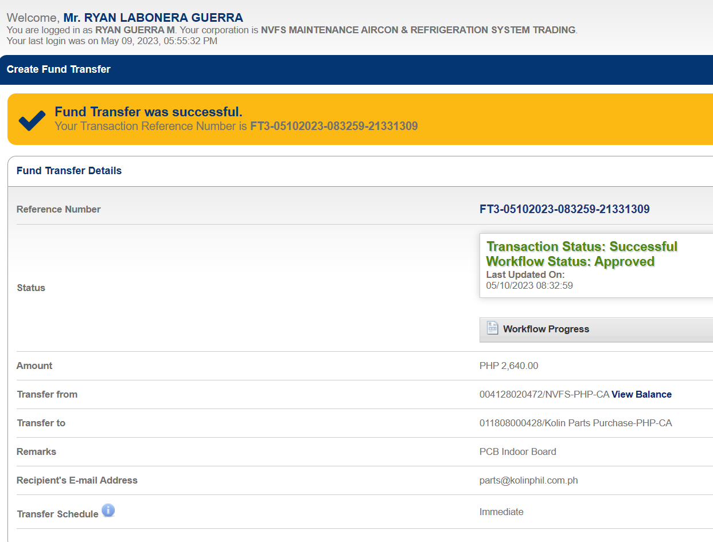Click the corporation name NVFS MAINTENANCE
Screen dimensions: 713x542
coord(418,30)
